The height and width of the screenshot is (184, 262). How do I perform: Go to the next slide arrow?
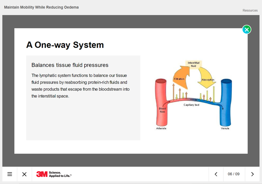tap(252, 174)
